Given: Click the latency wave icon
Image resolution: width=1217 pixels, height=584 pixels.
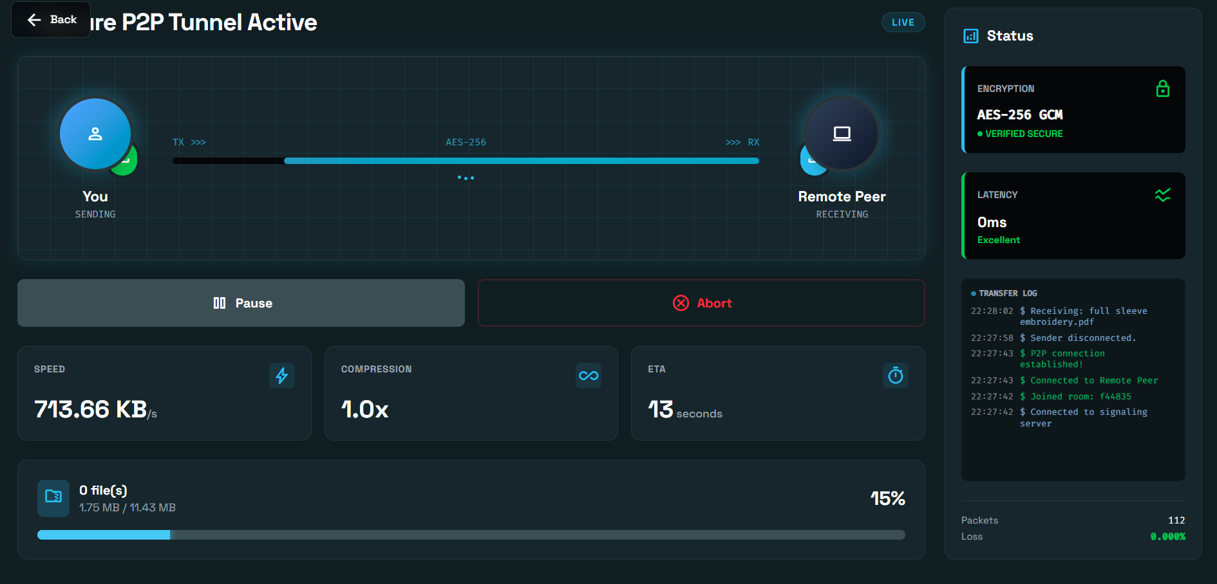Looking at the screenshot, I should click(x=1162, y=195).
